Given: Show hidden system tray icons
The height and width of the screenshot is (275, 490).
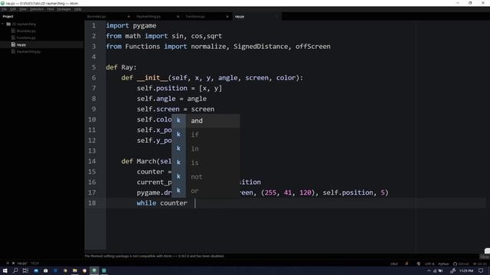Looking at the screenshot, I should (x=429, y=271).
